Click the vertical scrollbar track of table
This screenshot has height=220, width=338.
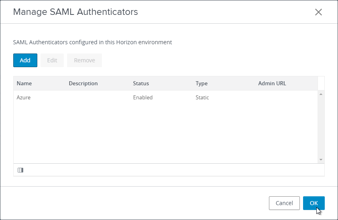pos(321,127)
